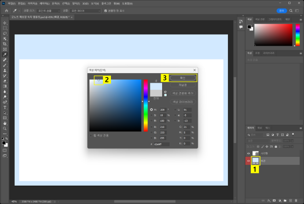This screenshot has height=204, width=304.
Task: Select the H hue radio button
Action: tap(151, 109)
